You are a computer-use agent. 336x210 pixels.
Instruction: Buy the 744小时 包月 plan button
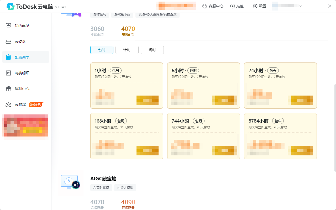224,151
